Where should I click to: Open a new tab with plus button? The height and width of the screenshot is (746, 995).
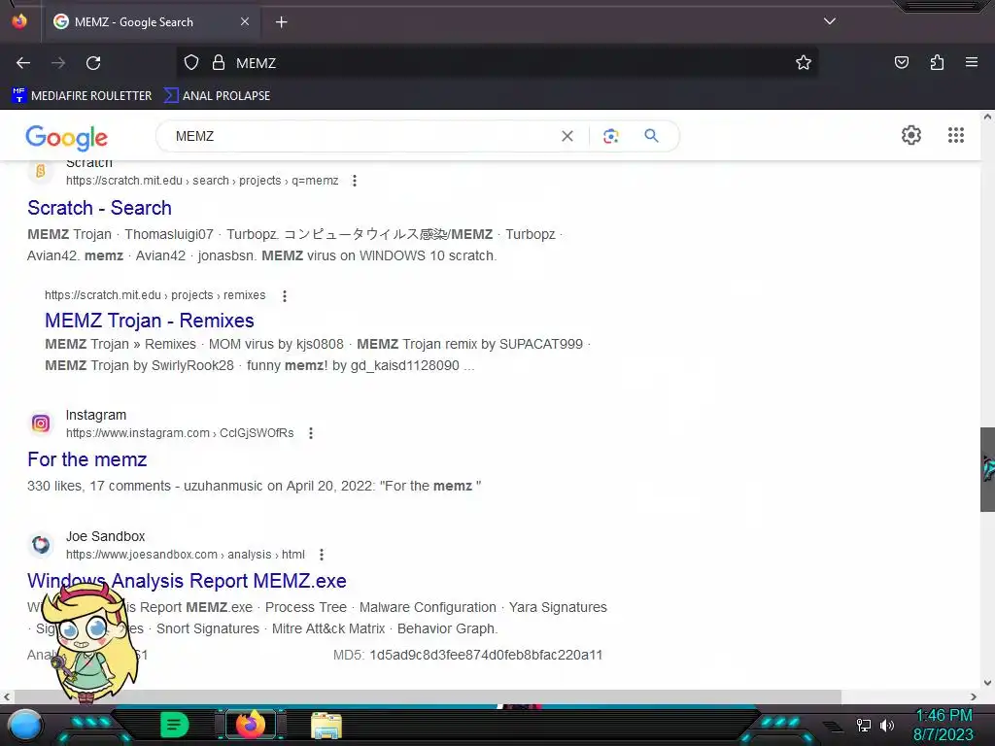281,22
